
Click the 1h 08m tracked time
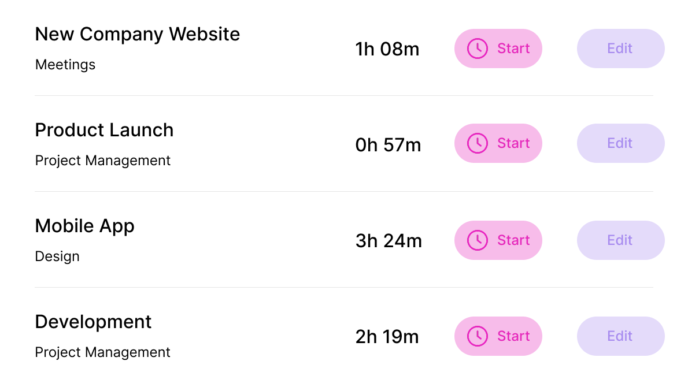387,49
